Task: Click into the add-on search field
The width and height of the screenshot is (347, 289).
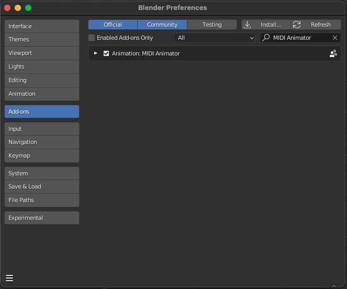Action: [300, 38]
